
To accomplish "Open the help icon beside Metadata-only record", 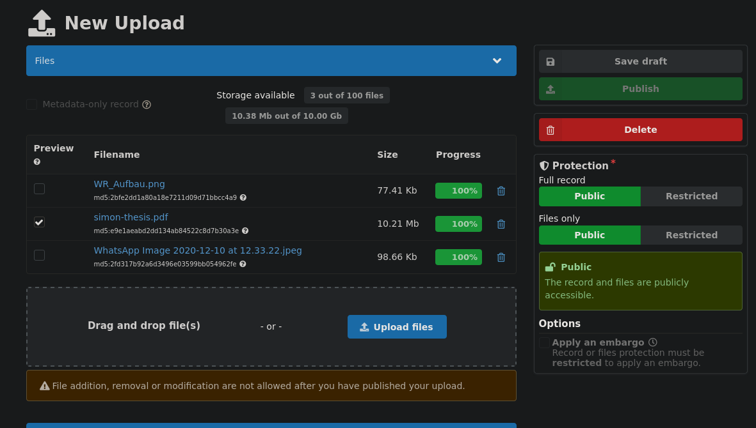I will (x=147, y=104).
